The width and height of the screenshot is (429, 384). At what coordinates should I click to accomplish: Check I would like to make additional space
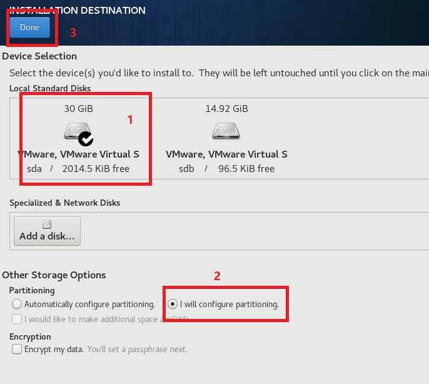(17, 319)
